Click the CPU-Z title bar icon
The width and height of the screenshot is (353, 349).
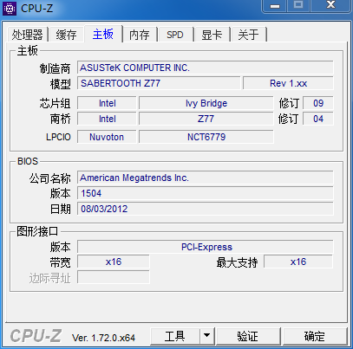pyautogui.click(x=10, y=9)
